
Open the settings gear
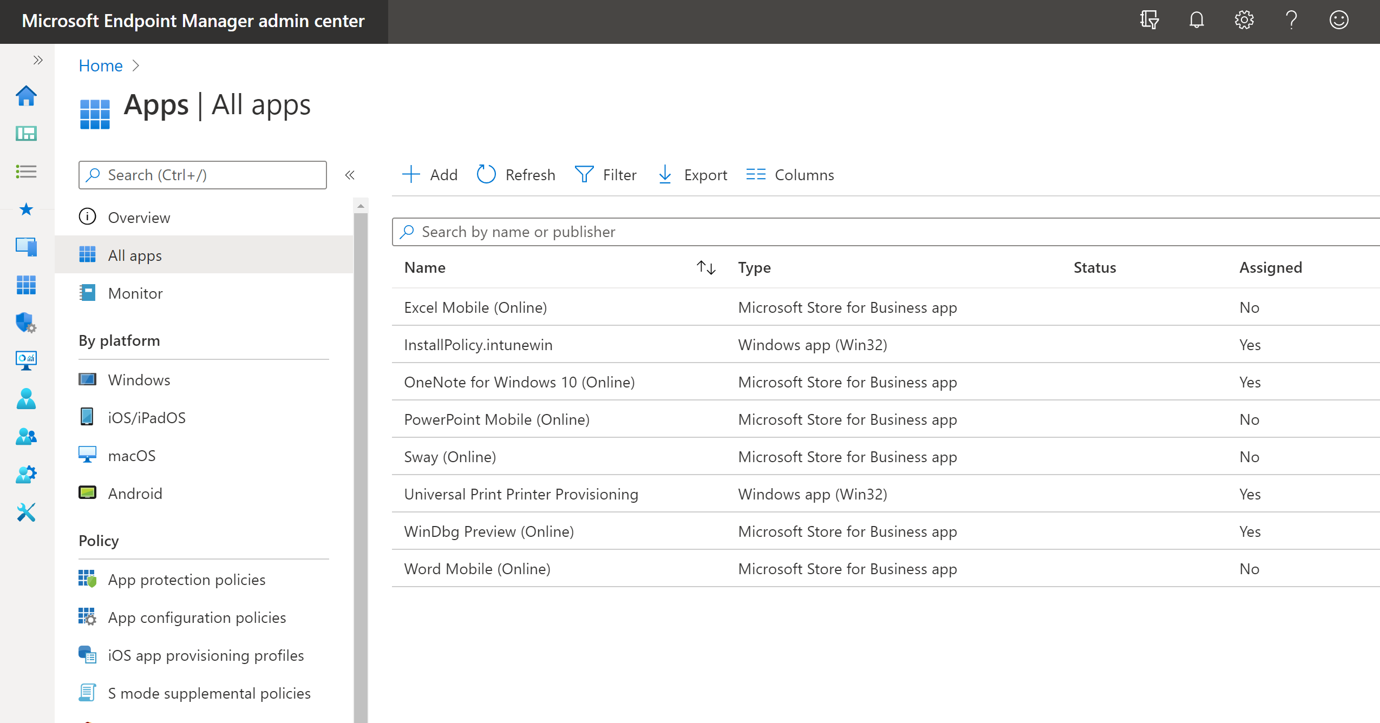tap(1244, 20)
